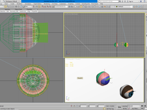The width and height of the screenshot is (147, 110).
Task: Click Select Objects in Current Layer icon
Action: tap(139, 6)
